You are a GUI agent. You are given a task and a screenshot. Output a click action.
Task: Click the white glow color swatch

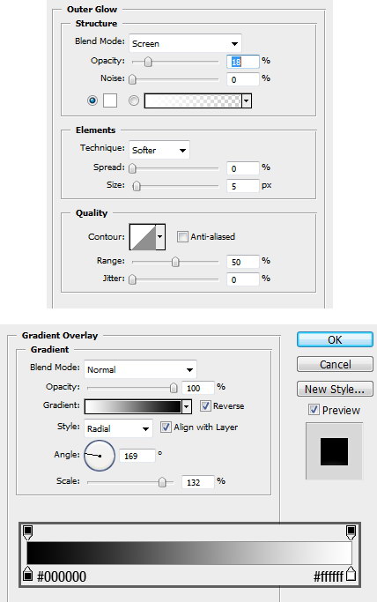click(110, 100)
